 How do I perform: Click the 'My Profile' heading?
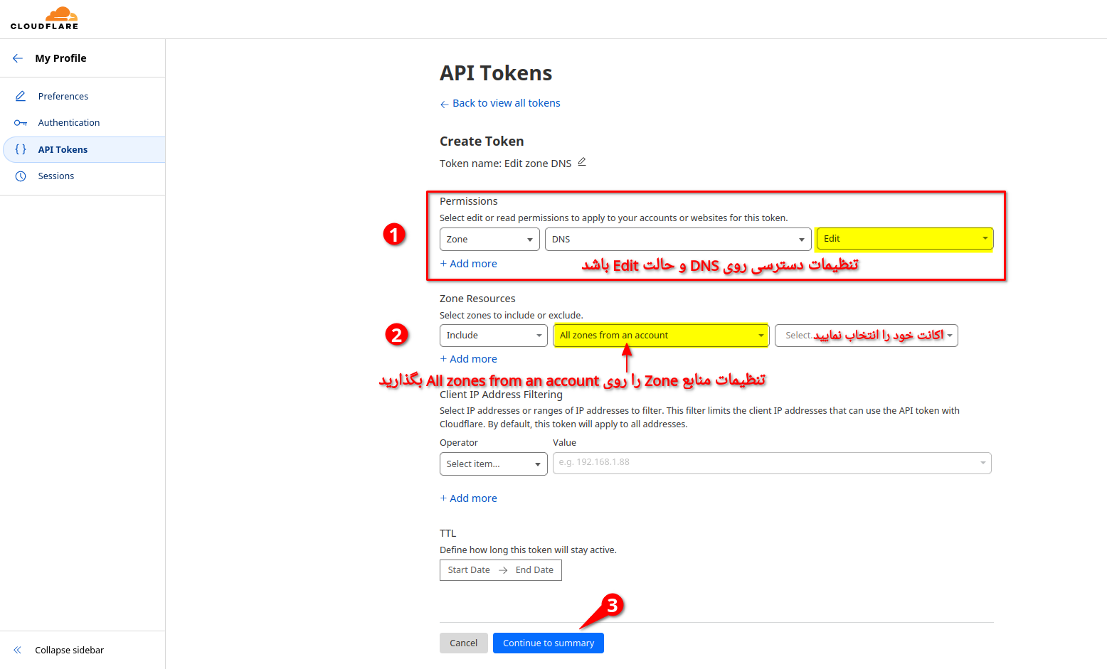[60, 58]
